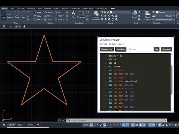Open the ByLayer color dropdown

[174, 12]
